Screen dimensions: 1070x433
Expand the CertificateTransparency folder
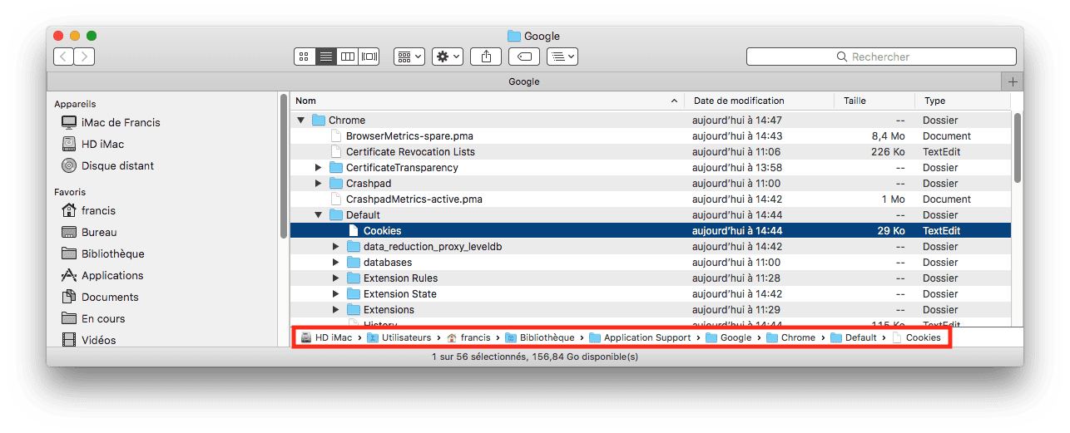318,168
